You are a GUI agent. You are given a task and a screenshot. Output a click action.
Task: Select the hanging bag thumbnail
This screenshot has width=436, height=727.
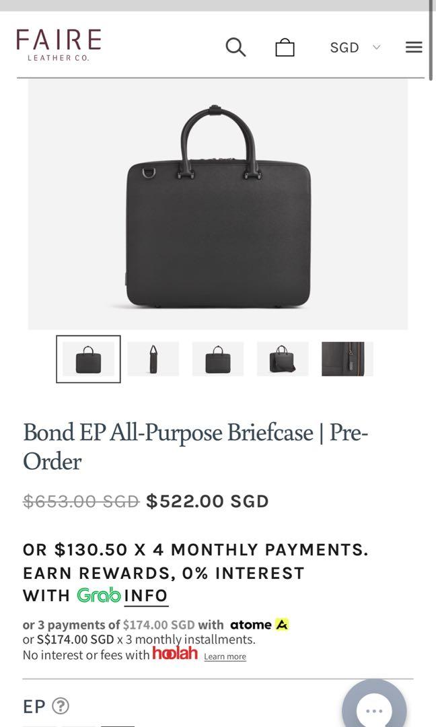153,359
